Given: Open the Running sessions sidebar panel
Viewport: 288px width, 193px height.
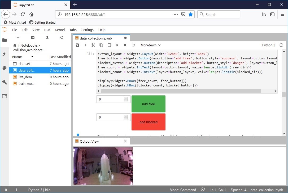Looking at the screenshot, I should [x=4, y=54].
